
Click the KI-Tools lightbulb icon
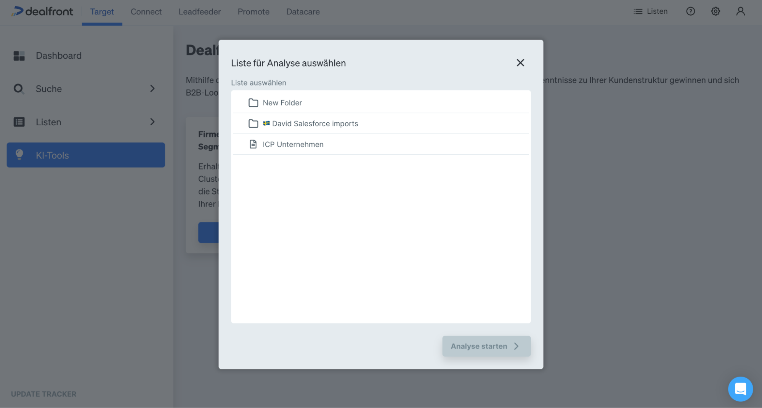pos(19,155)
